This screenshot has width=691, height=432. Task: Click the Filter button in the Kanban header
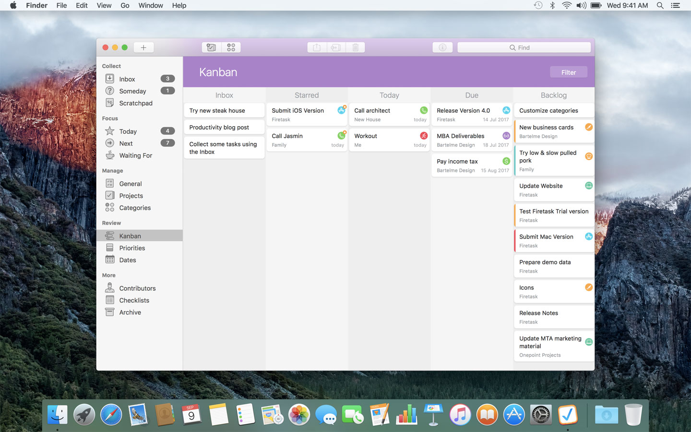coord(569,72)
